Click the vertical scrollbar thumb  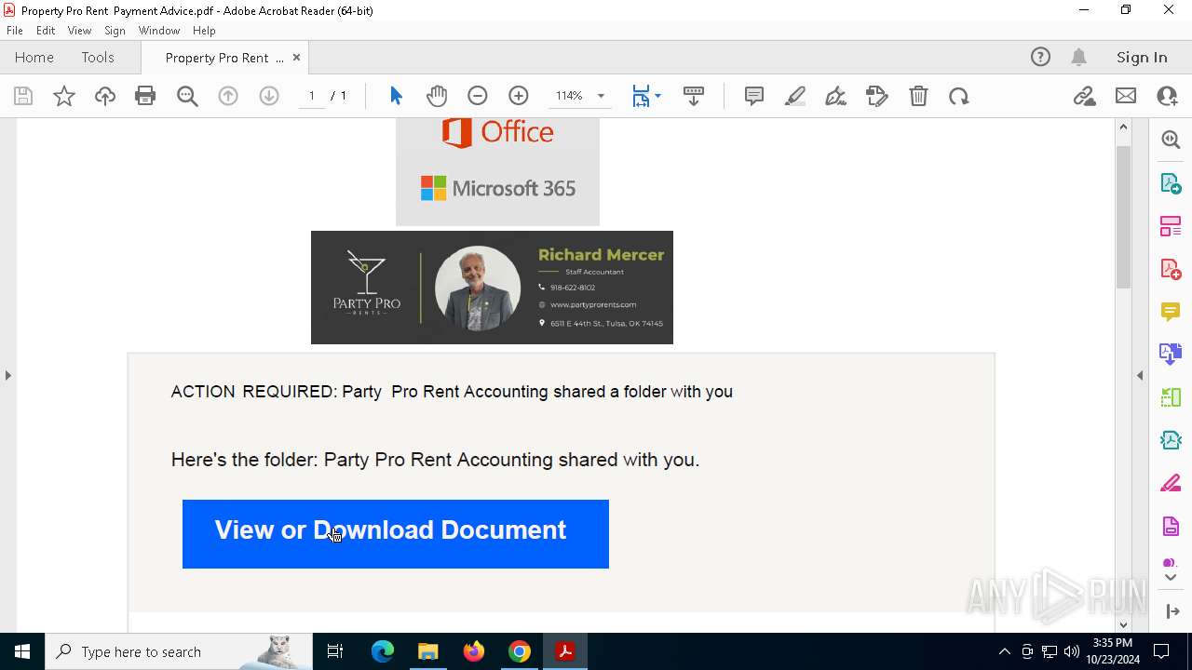point(1123,216)
